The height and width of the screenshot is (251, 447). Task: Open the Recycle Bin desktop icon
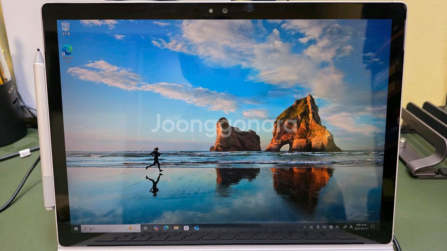pyautogui.click(x=65, y=27)
